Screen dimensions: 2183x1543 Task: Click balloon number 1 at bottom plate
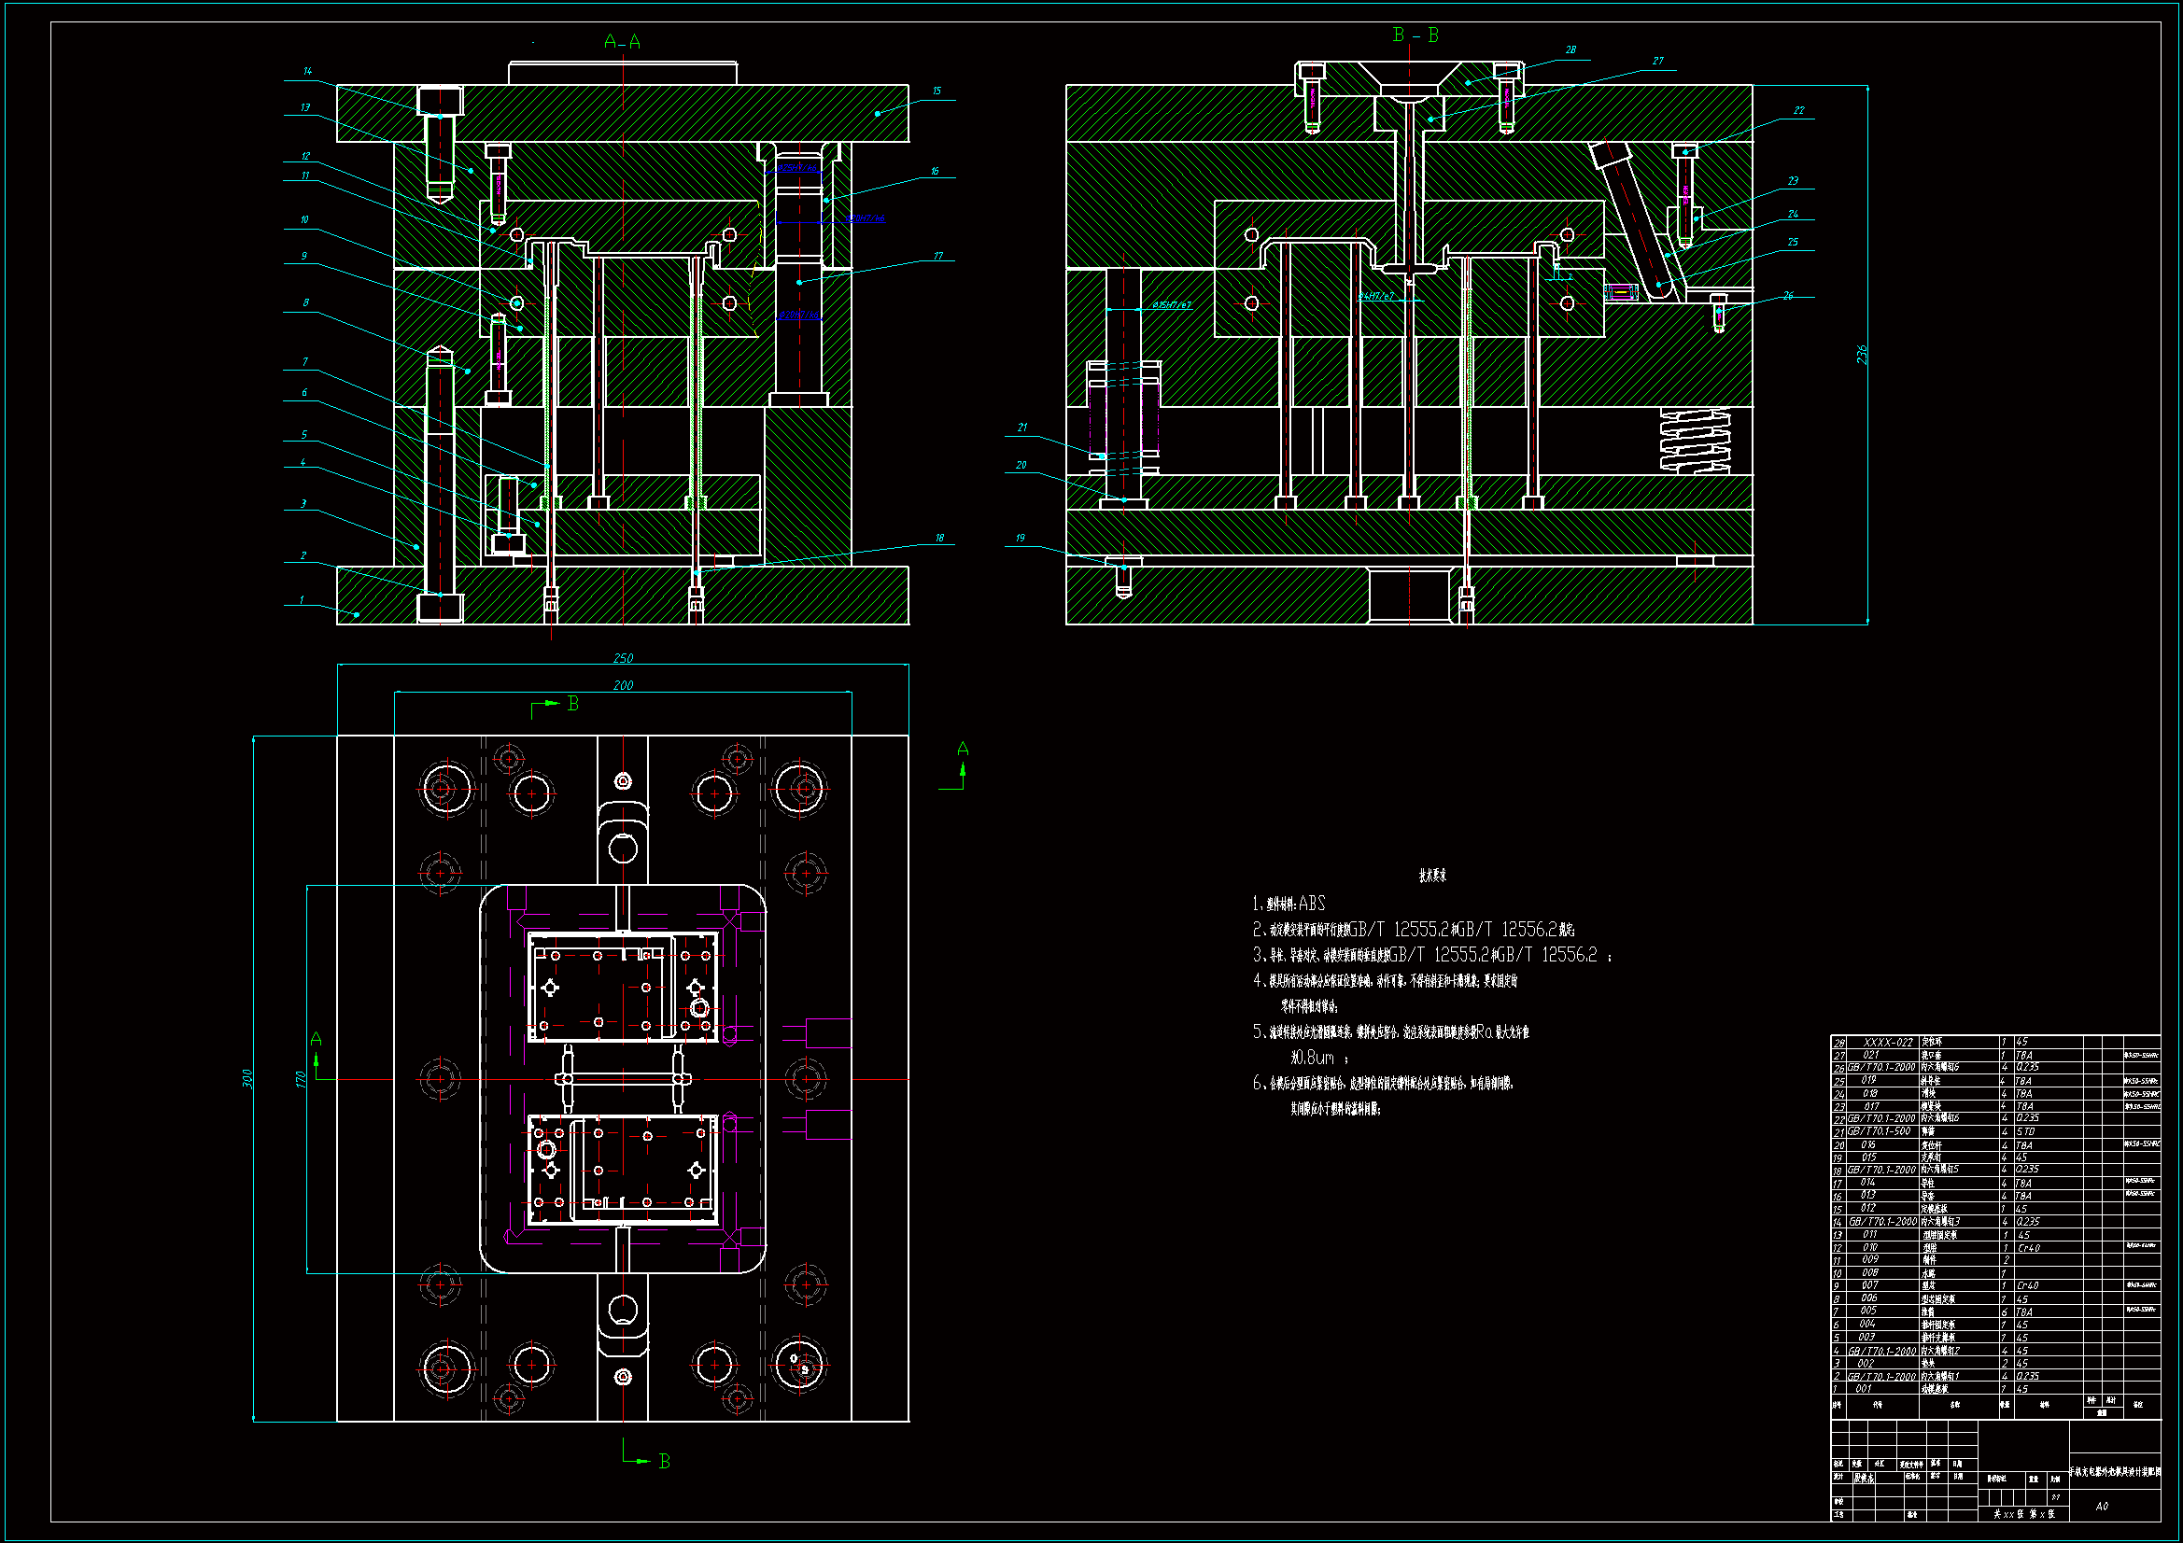click(x=302, y=600)
